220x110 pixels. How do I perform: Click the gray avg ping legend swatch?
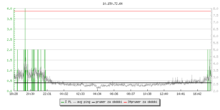click(75, 102)
